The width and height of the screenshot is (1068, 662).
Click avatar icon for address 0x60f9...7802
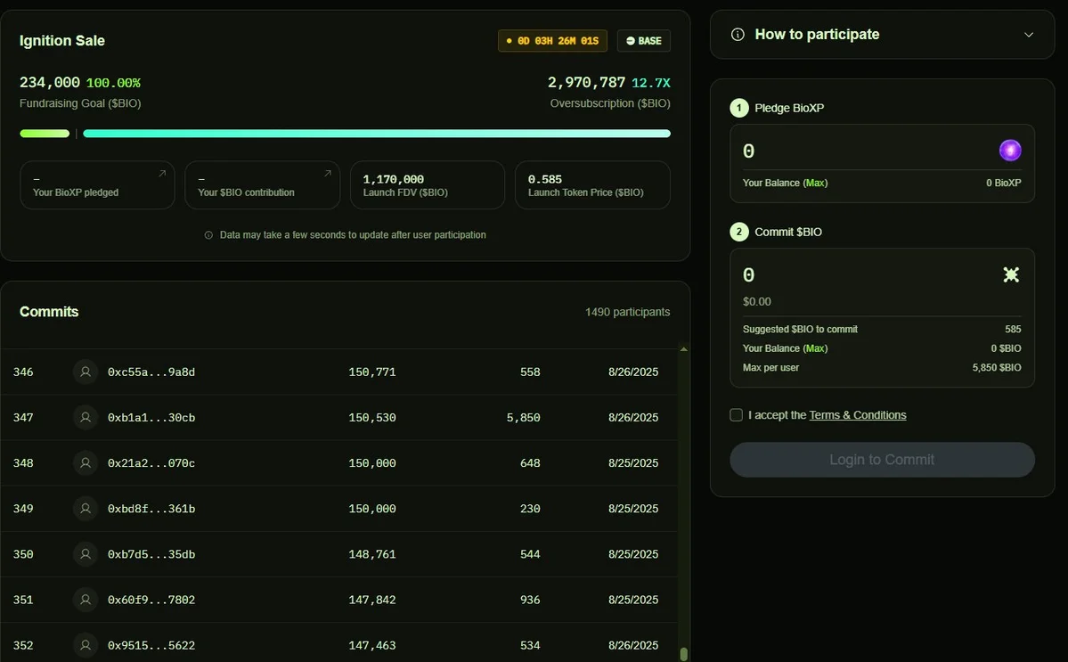click(86, 600)
